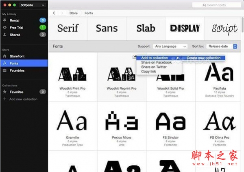Click the Store breadcrumb

pos(74,13)
